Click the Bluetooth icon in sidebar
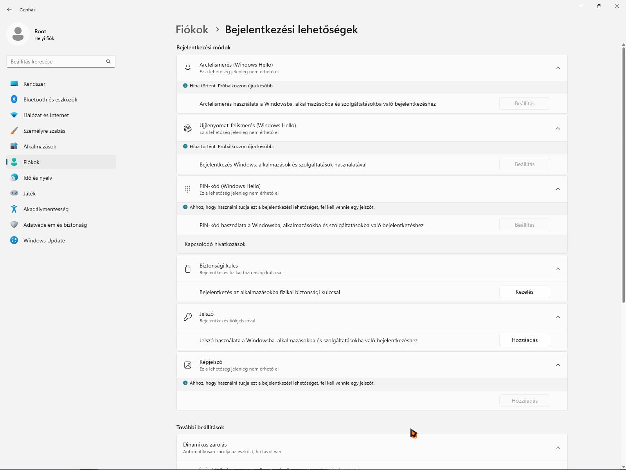The width and height of the screenshot is (626, 470). [14, 99]
